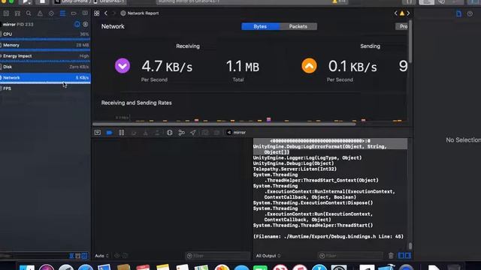Open the issue navigator warning triangle
Viewport: 481px width, 270px height.
pos(40,13)
